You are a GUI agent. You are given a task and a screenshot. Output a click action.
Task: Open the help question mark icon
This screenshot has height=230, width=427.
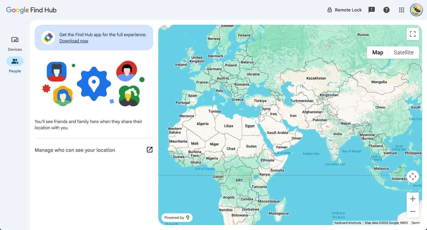(386, 10)
